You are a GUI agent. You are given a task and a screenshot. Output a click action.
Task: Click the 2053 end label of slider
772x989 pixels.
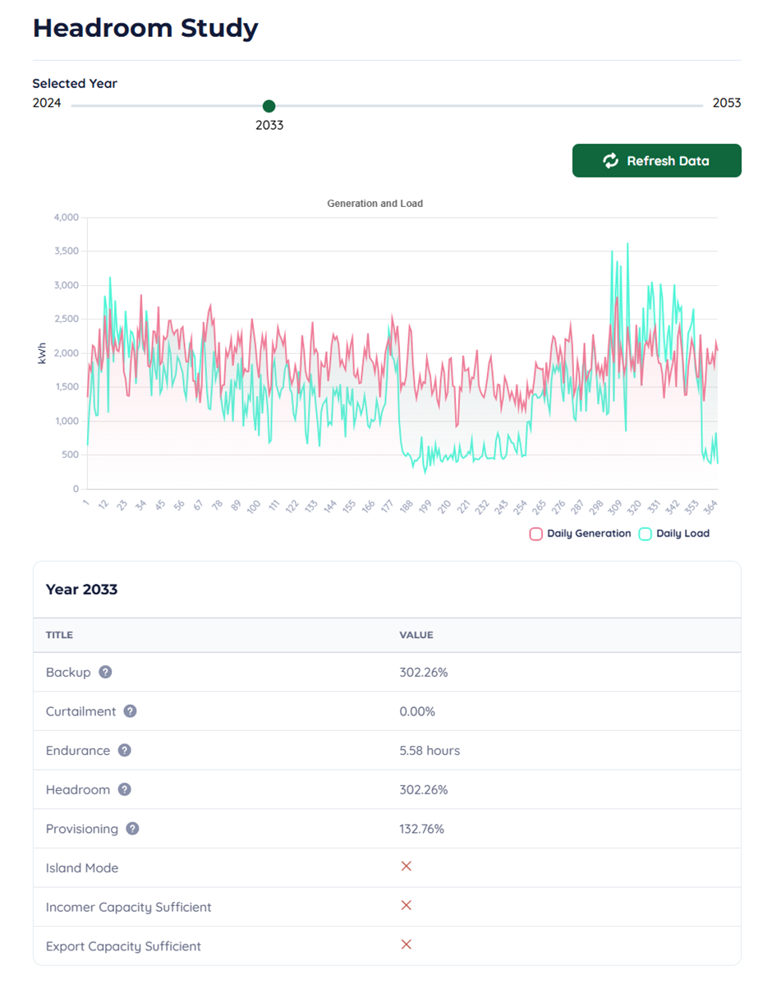(x=726, y=103)
